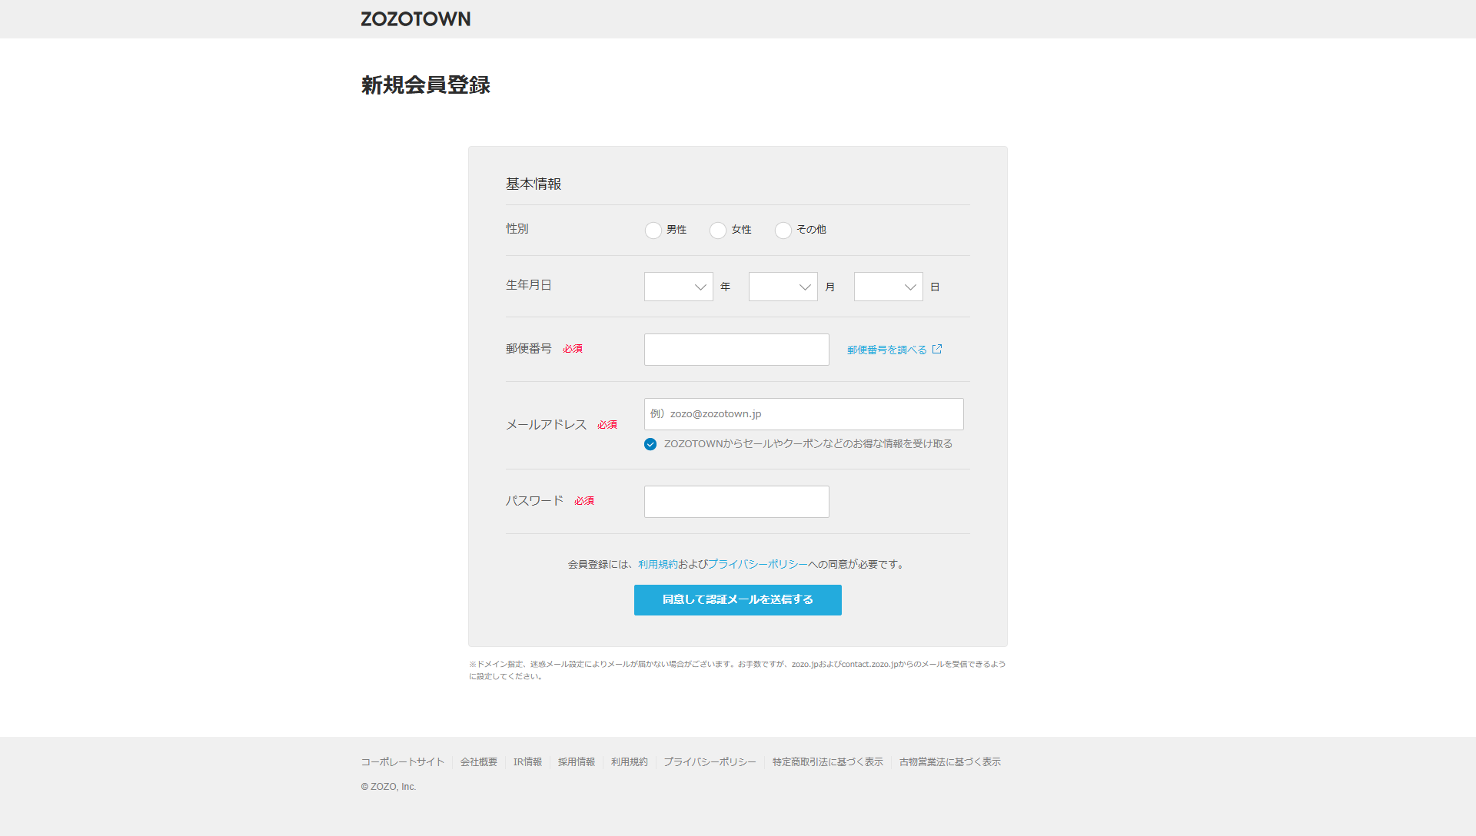Click the 基本情報 section title
Screen dimensions: 1476x836
click(534, 184)
